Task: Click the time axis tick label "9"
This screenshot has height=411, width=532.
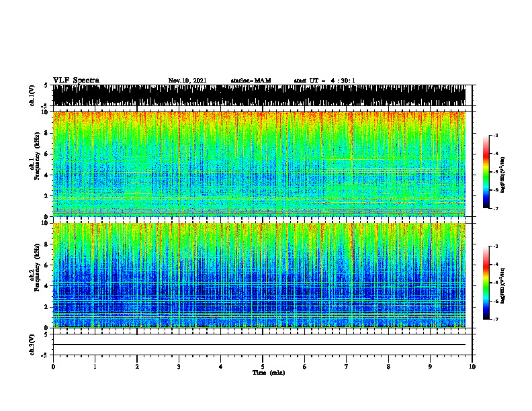Action: click(430, 367)
